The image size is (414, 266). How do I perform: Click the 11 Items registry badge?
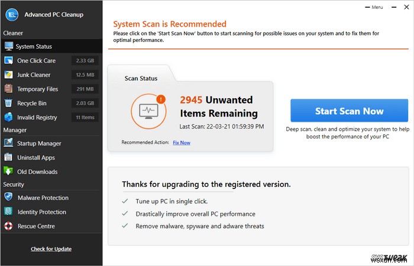click(x=85, y=117)
